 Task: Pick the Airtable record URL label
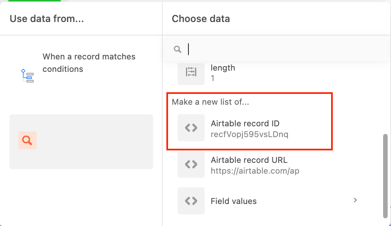coord(249,160)
